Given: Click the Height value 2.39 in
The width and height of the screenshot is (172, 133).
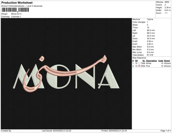Looking at the screenshot, I should point(167,7).
